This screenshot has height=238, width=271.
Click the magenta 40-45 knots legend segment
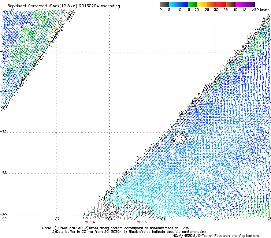(x=240, y=4)
